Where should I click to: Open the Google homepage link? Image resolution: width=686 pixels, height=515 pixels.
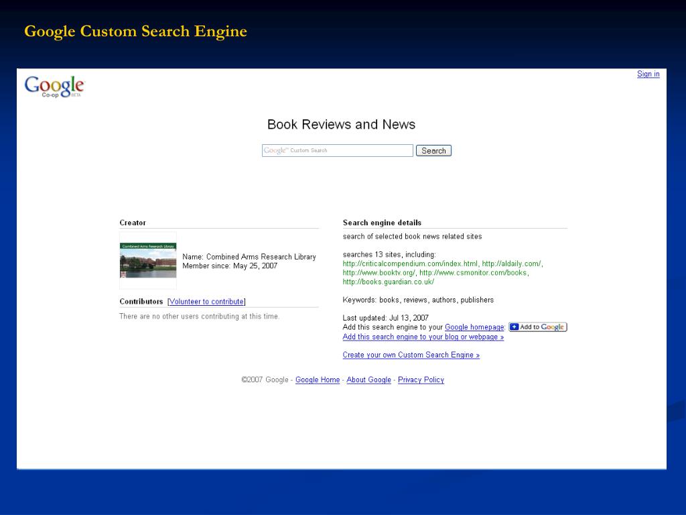coord(474,327)
